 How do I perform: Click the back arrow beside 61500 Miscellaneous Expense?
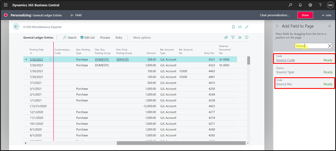[x=16, y=27]
